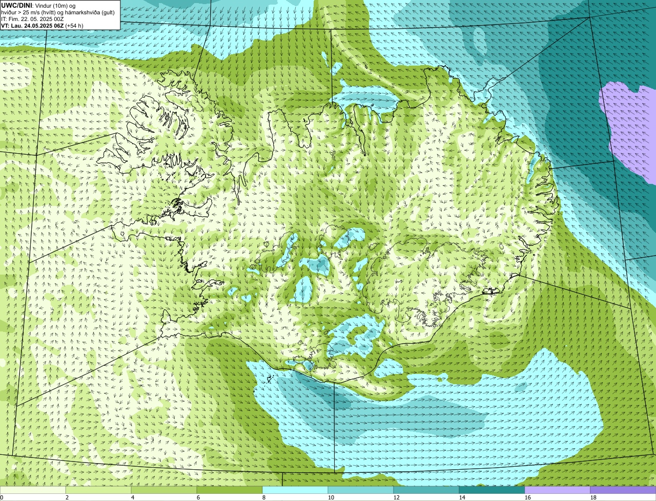Viewport: 656px width, 501px height.
Task: Click the legend color segment between 2 and 4
Action: coord(98,490)
